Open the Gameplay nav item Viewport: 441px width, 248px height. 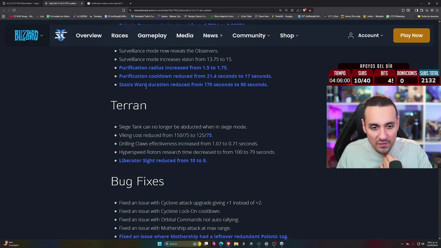152,35
